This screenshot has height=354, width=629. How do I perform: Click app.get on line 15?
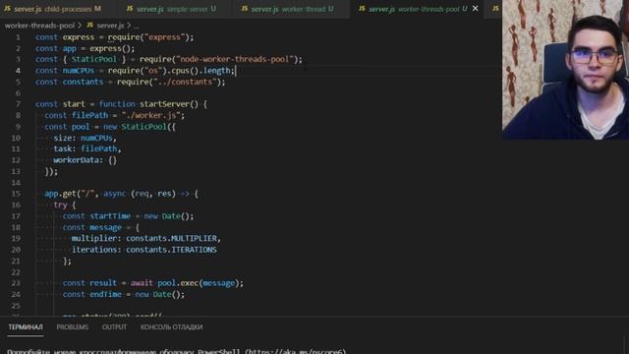60,194
